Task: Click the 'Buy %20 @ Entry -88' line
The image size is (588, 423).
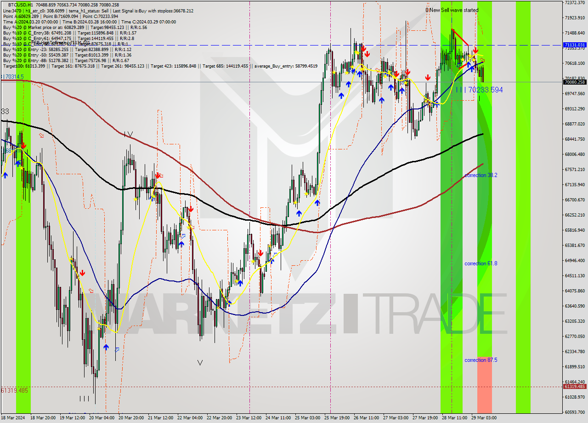Action: click(x=67, y=60)
